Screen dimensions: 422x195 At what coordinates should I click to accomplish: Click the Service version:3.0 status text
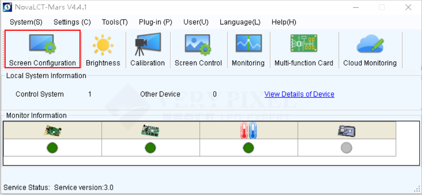(x=84, y=188)
